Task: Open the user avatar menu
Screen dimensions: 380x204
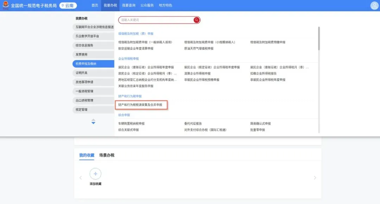Action: 374,6
